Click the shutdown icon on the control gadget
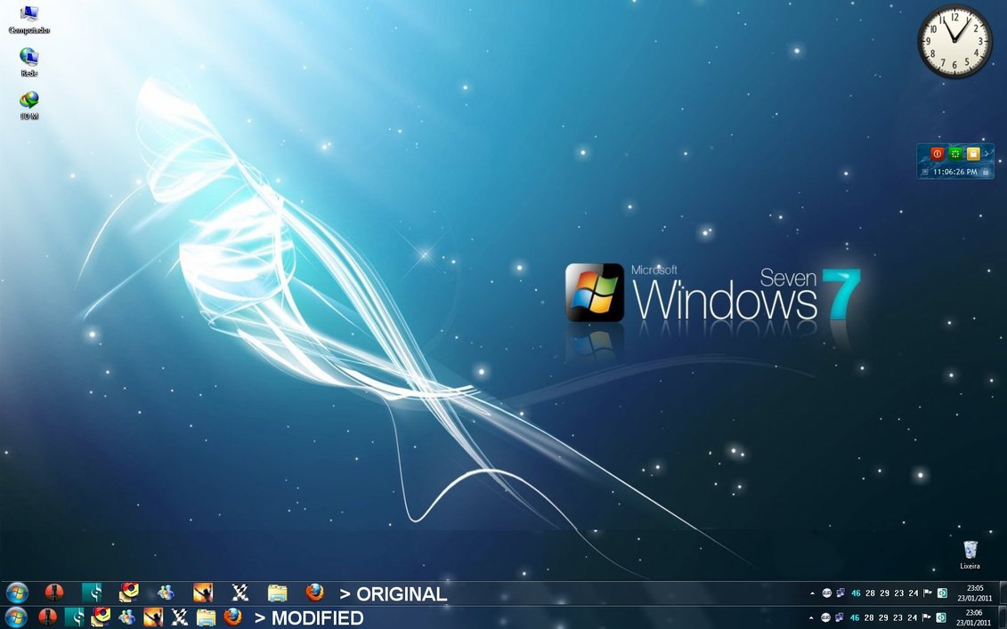The image size is (1007, 629). pos(936,154)
